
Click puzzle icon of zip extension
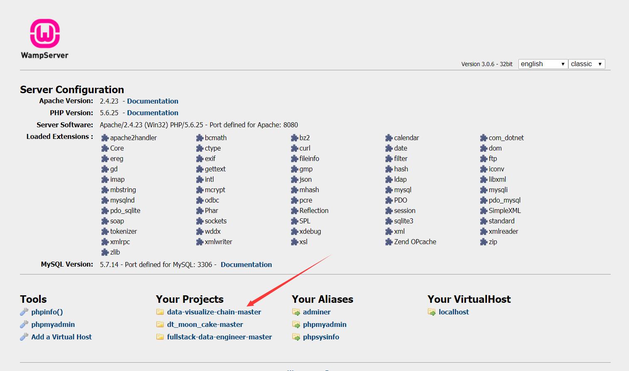point(483,242)
